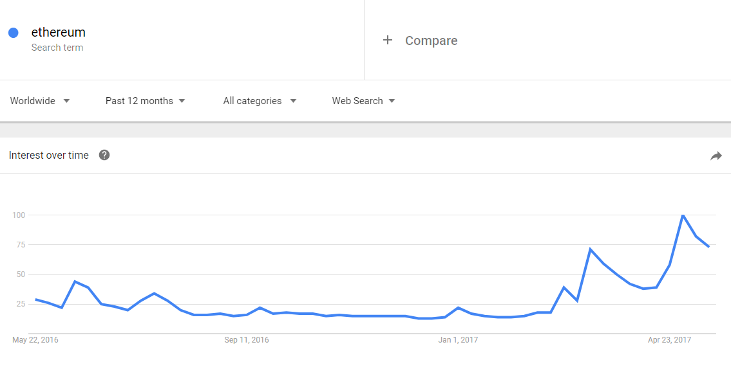This screenshot has width=731, height=376.
Task: Click the chart peak at 100
Action: pos(683,215)
